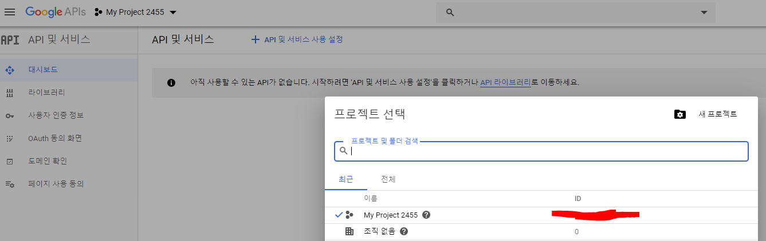Open 라이브러리 in the sidebar
The height and width of the screenshot is (241, 766).
[69, 93]
